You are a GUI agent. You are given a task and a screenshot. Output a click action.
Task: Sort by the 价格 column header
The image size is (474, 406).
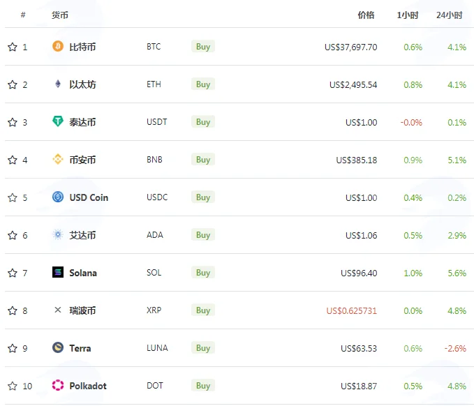coord(366,15)
